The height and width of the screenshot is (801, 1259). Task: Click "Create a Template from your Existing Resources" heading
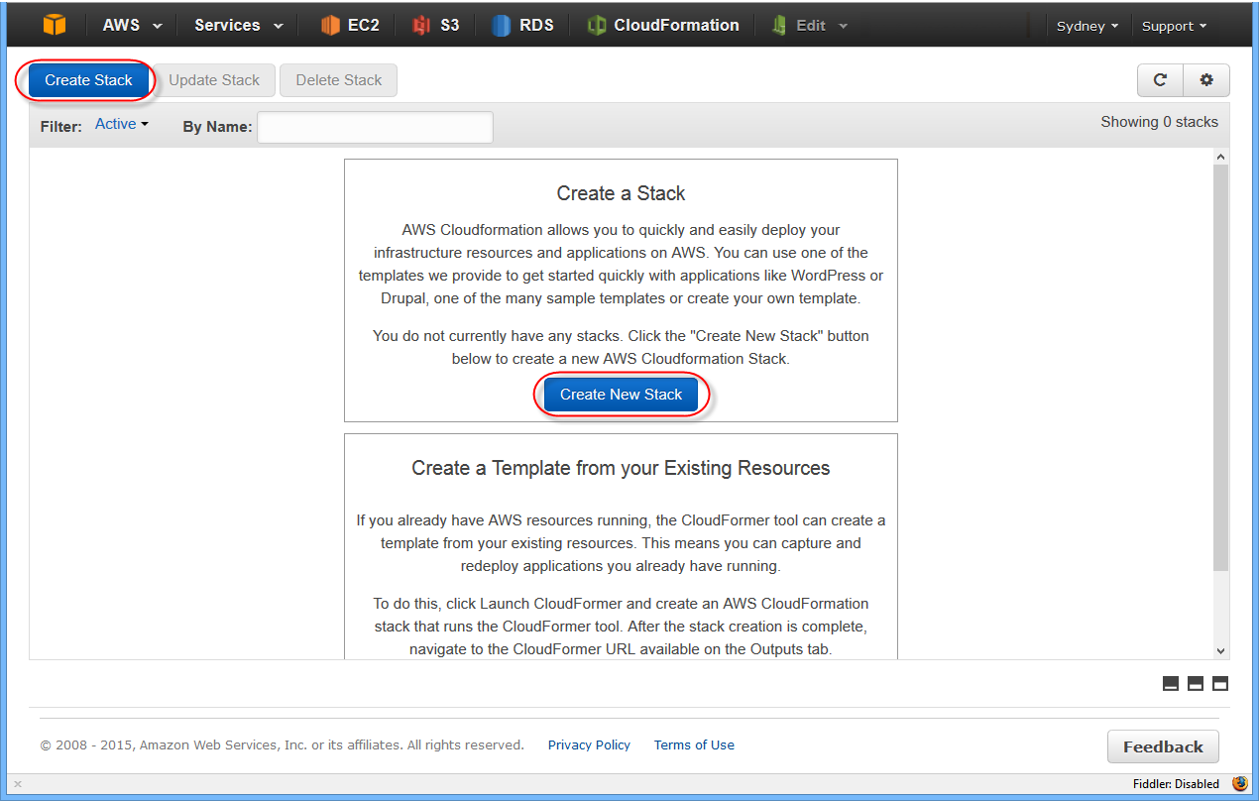click(621, 468)
